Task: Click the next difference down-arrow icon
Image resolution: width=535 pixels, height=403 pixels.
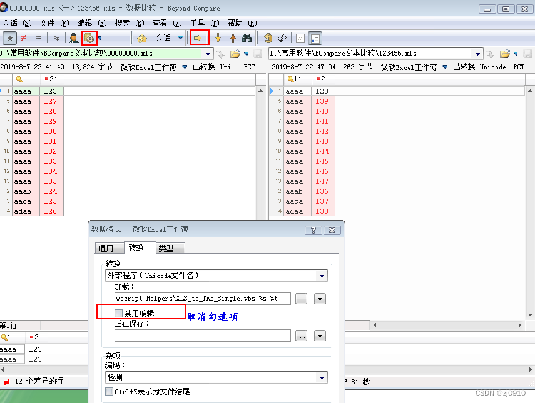Action: [x=216, y=37]
